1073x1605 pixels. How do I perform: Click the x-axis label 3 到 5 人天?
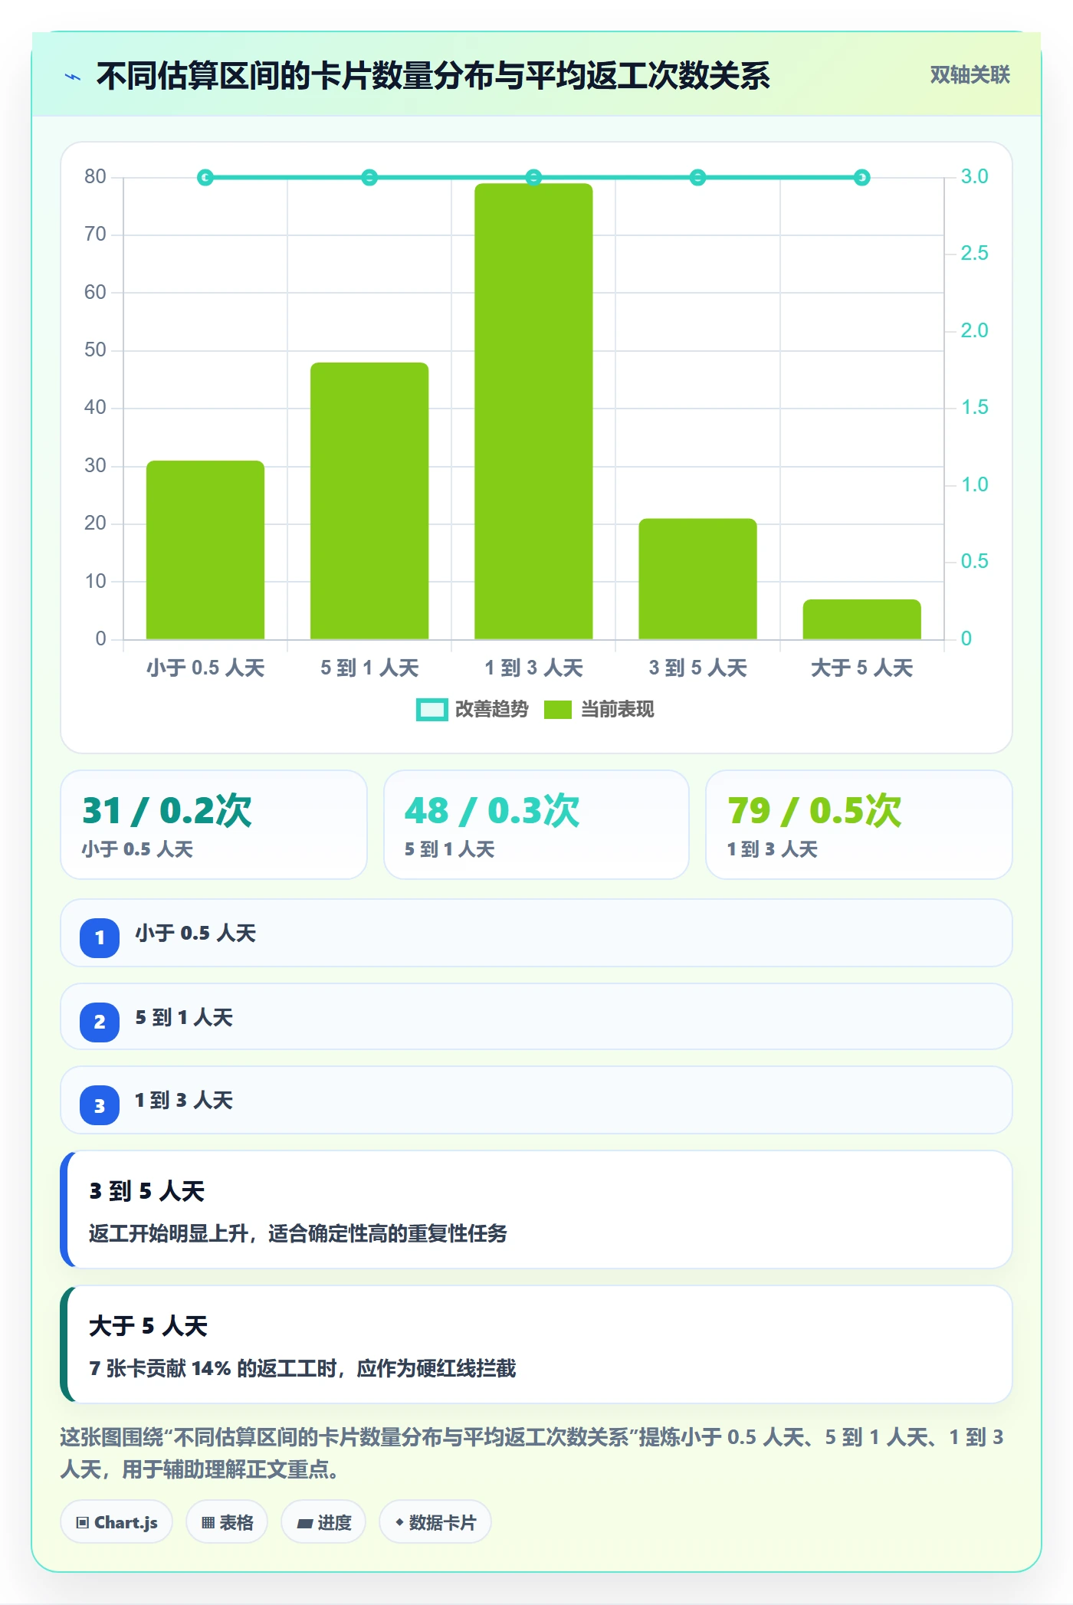click(x=697, y=668)
